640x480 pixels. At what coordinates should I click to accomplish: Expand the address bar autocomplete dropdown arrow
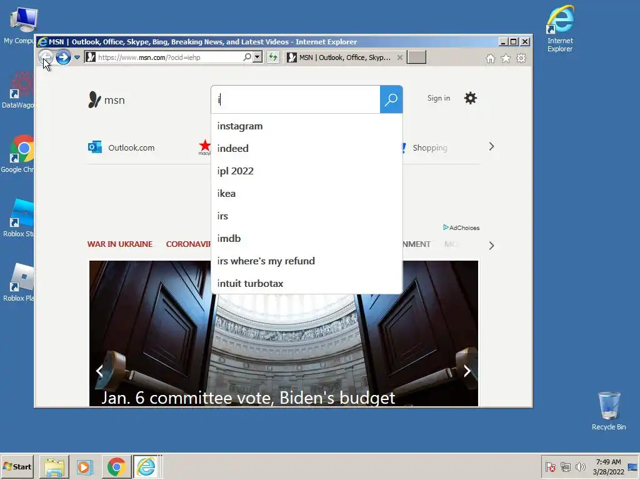pos(257,57)
